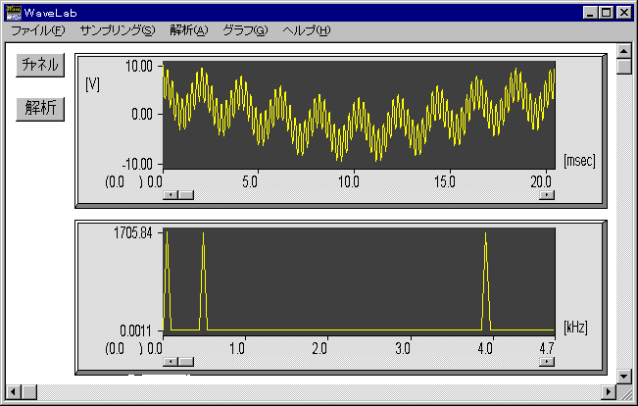Screen dimensions: 638x406
Task: Click the [V] unit label
Action: click(x=92, y=84)
